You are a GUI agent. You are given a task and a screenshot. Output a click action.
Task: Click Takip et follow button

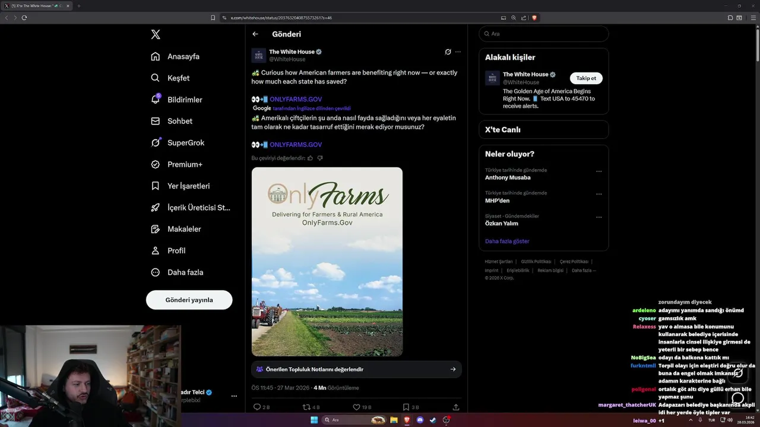[586, 78]
